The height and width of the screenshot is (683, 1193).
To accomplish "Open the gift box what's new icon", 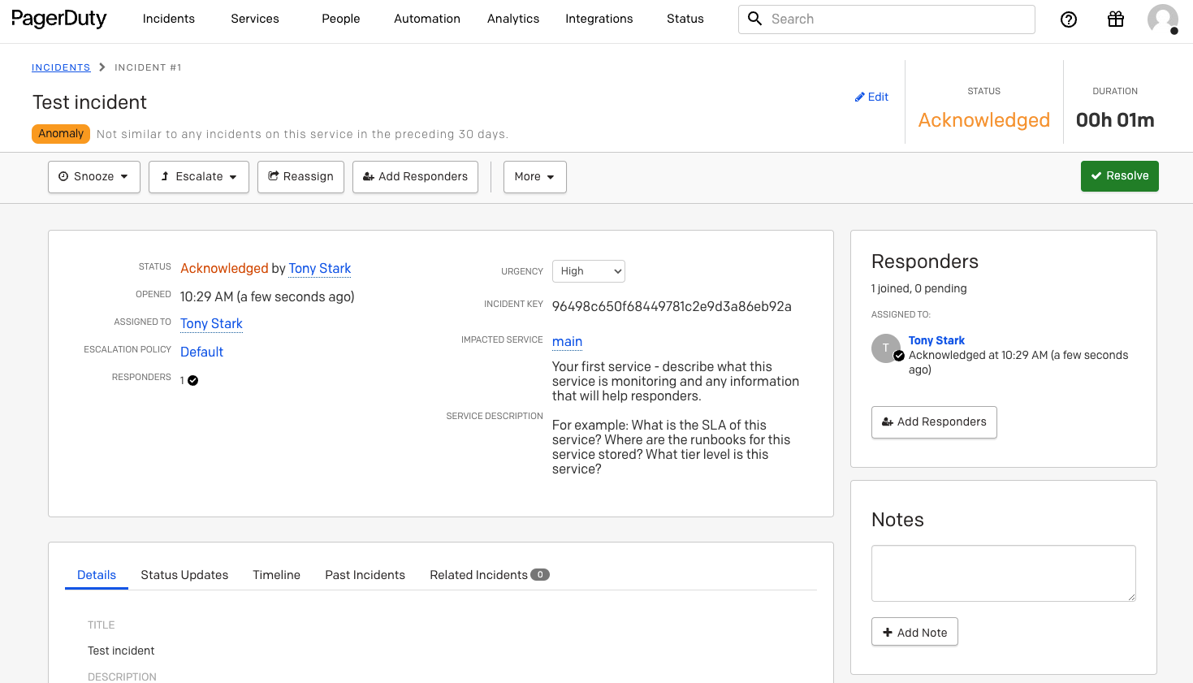I will point(1116,19).
